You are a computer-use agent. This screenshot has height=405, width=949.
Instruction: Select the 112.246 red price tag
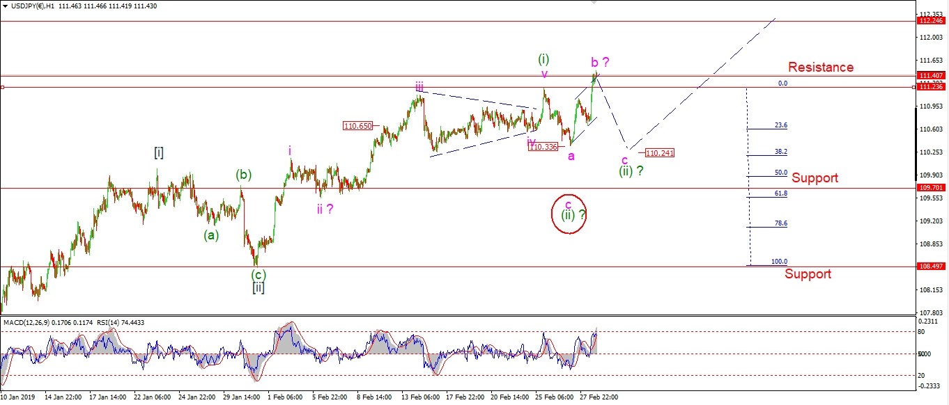[930, 21]
